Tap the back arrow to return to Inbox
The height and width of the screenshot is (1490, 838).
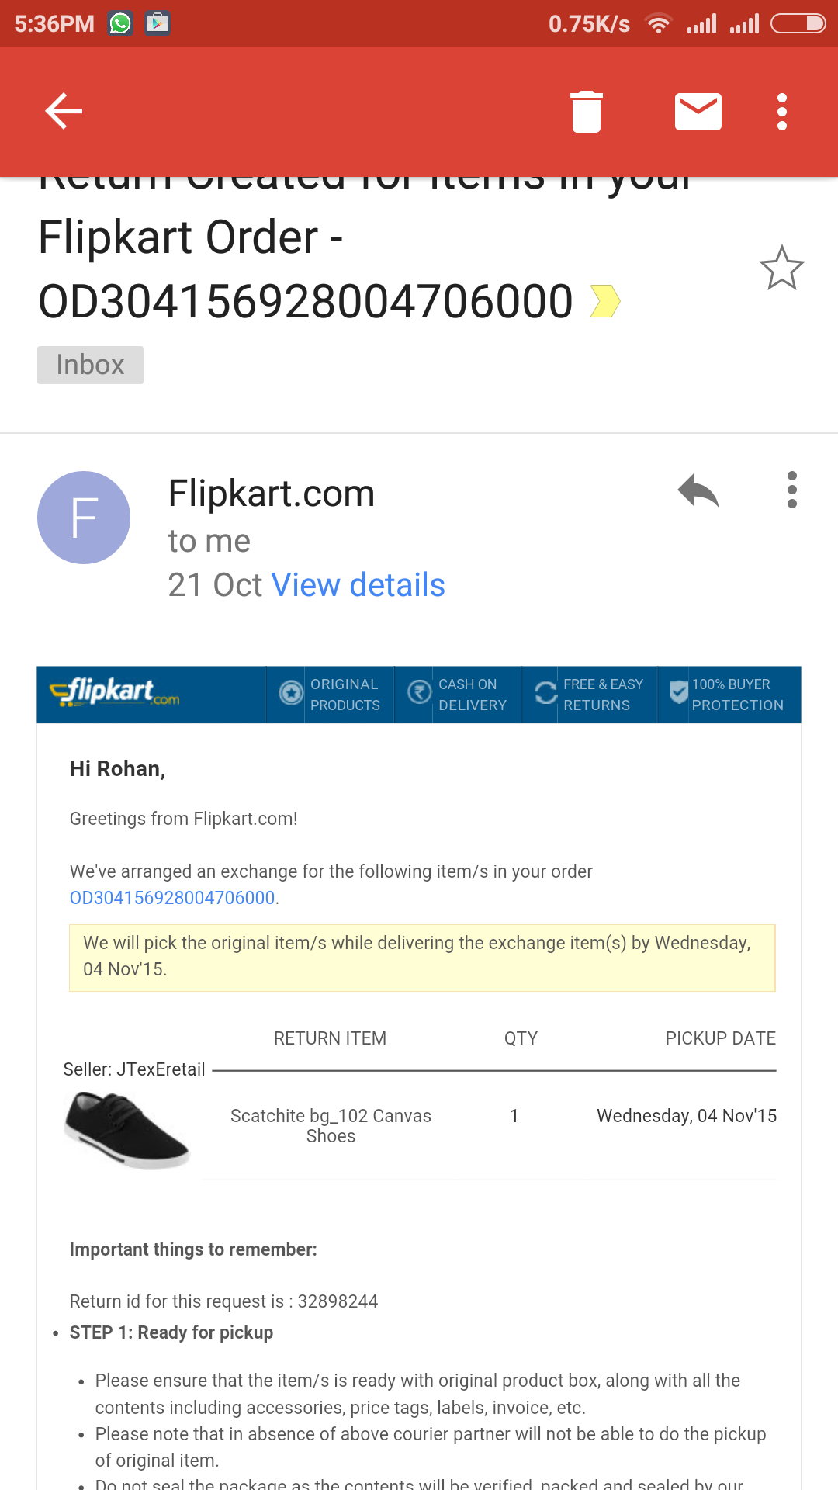[63, 111]
